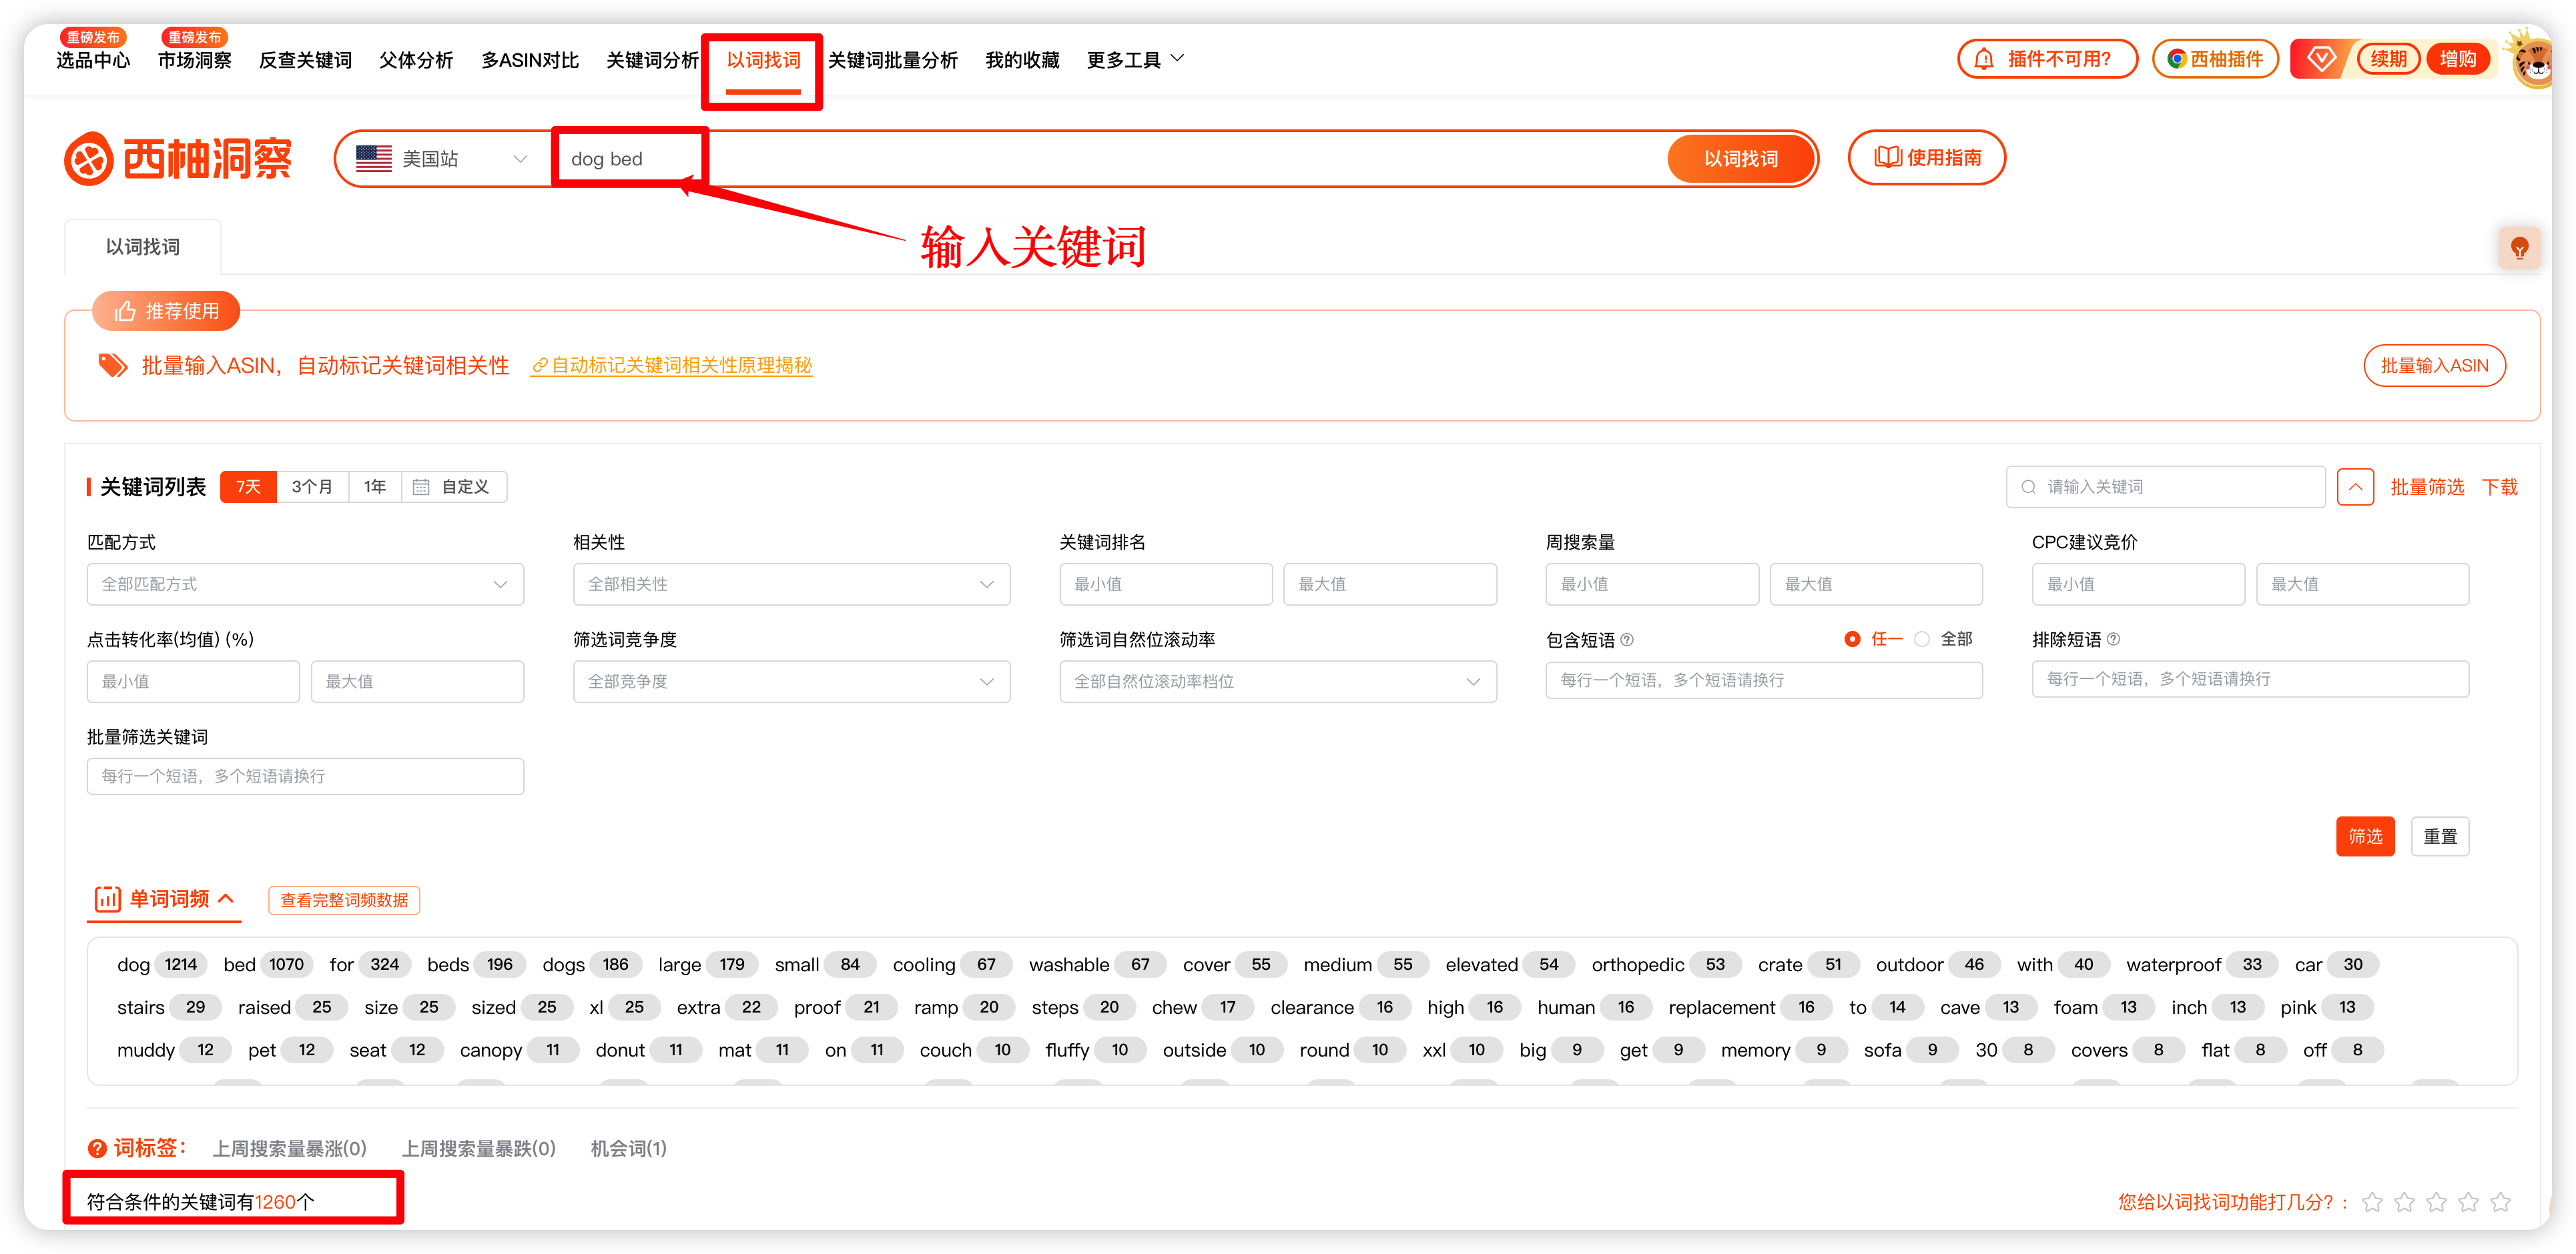Click the 增购 button
Screen dimensions: 2576x1254
2457,59
